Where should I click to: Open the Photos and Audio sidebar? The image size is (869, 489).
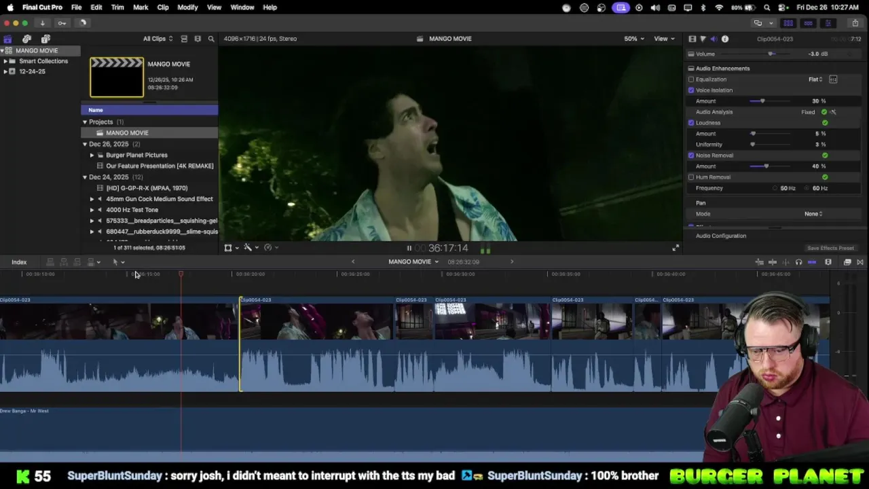click(26, 39)
